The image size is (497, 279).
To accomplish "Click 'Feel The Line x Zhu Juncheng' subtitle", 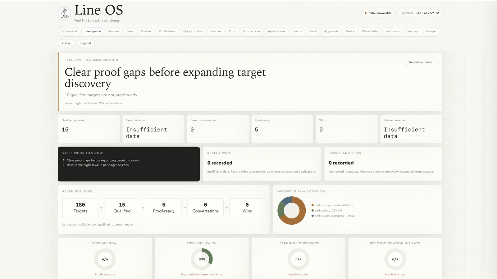I will pyautogui.click(x=97, y=21).
